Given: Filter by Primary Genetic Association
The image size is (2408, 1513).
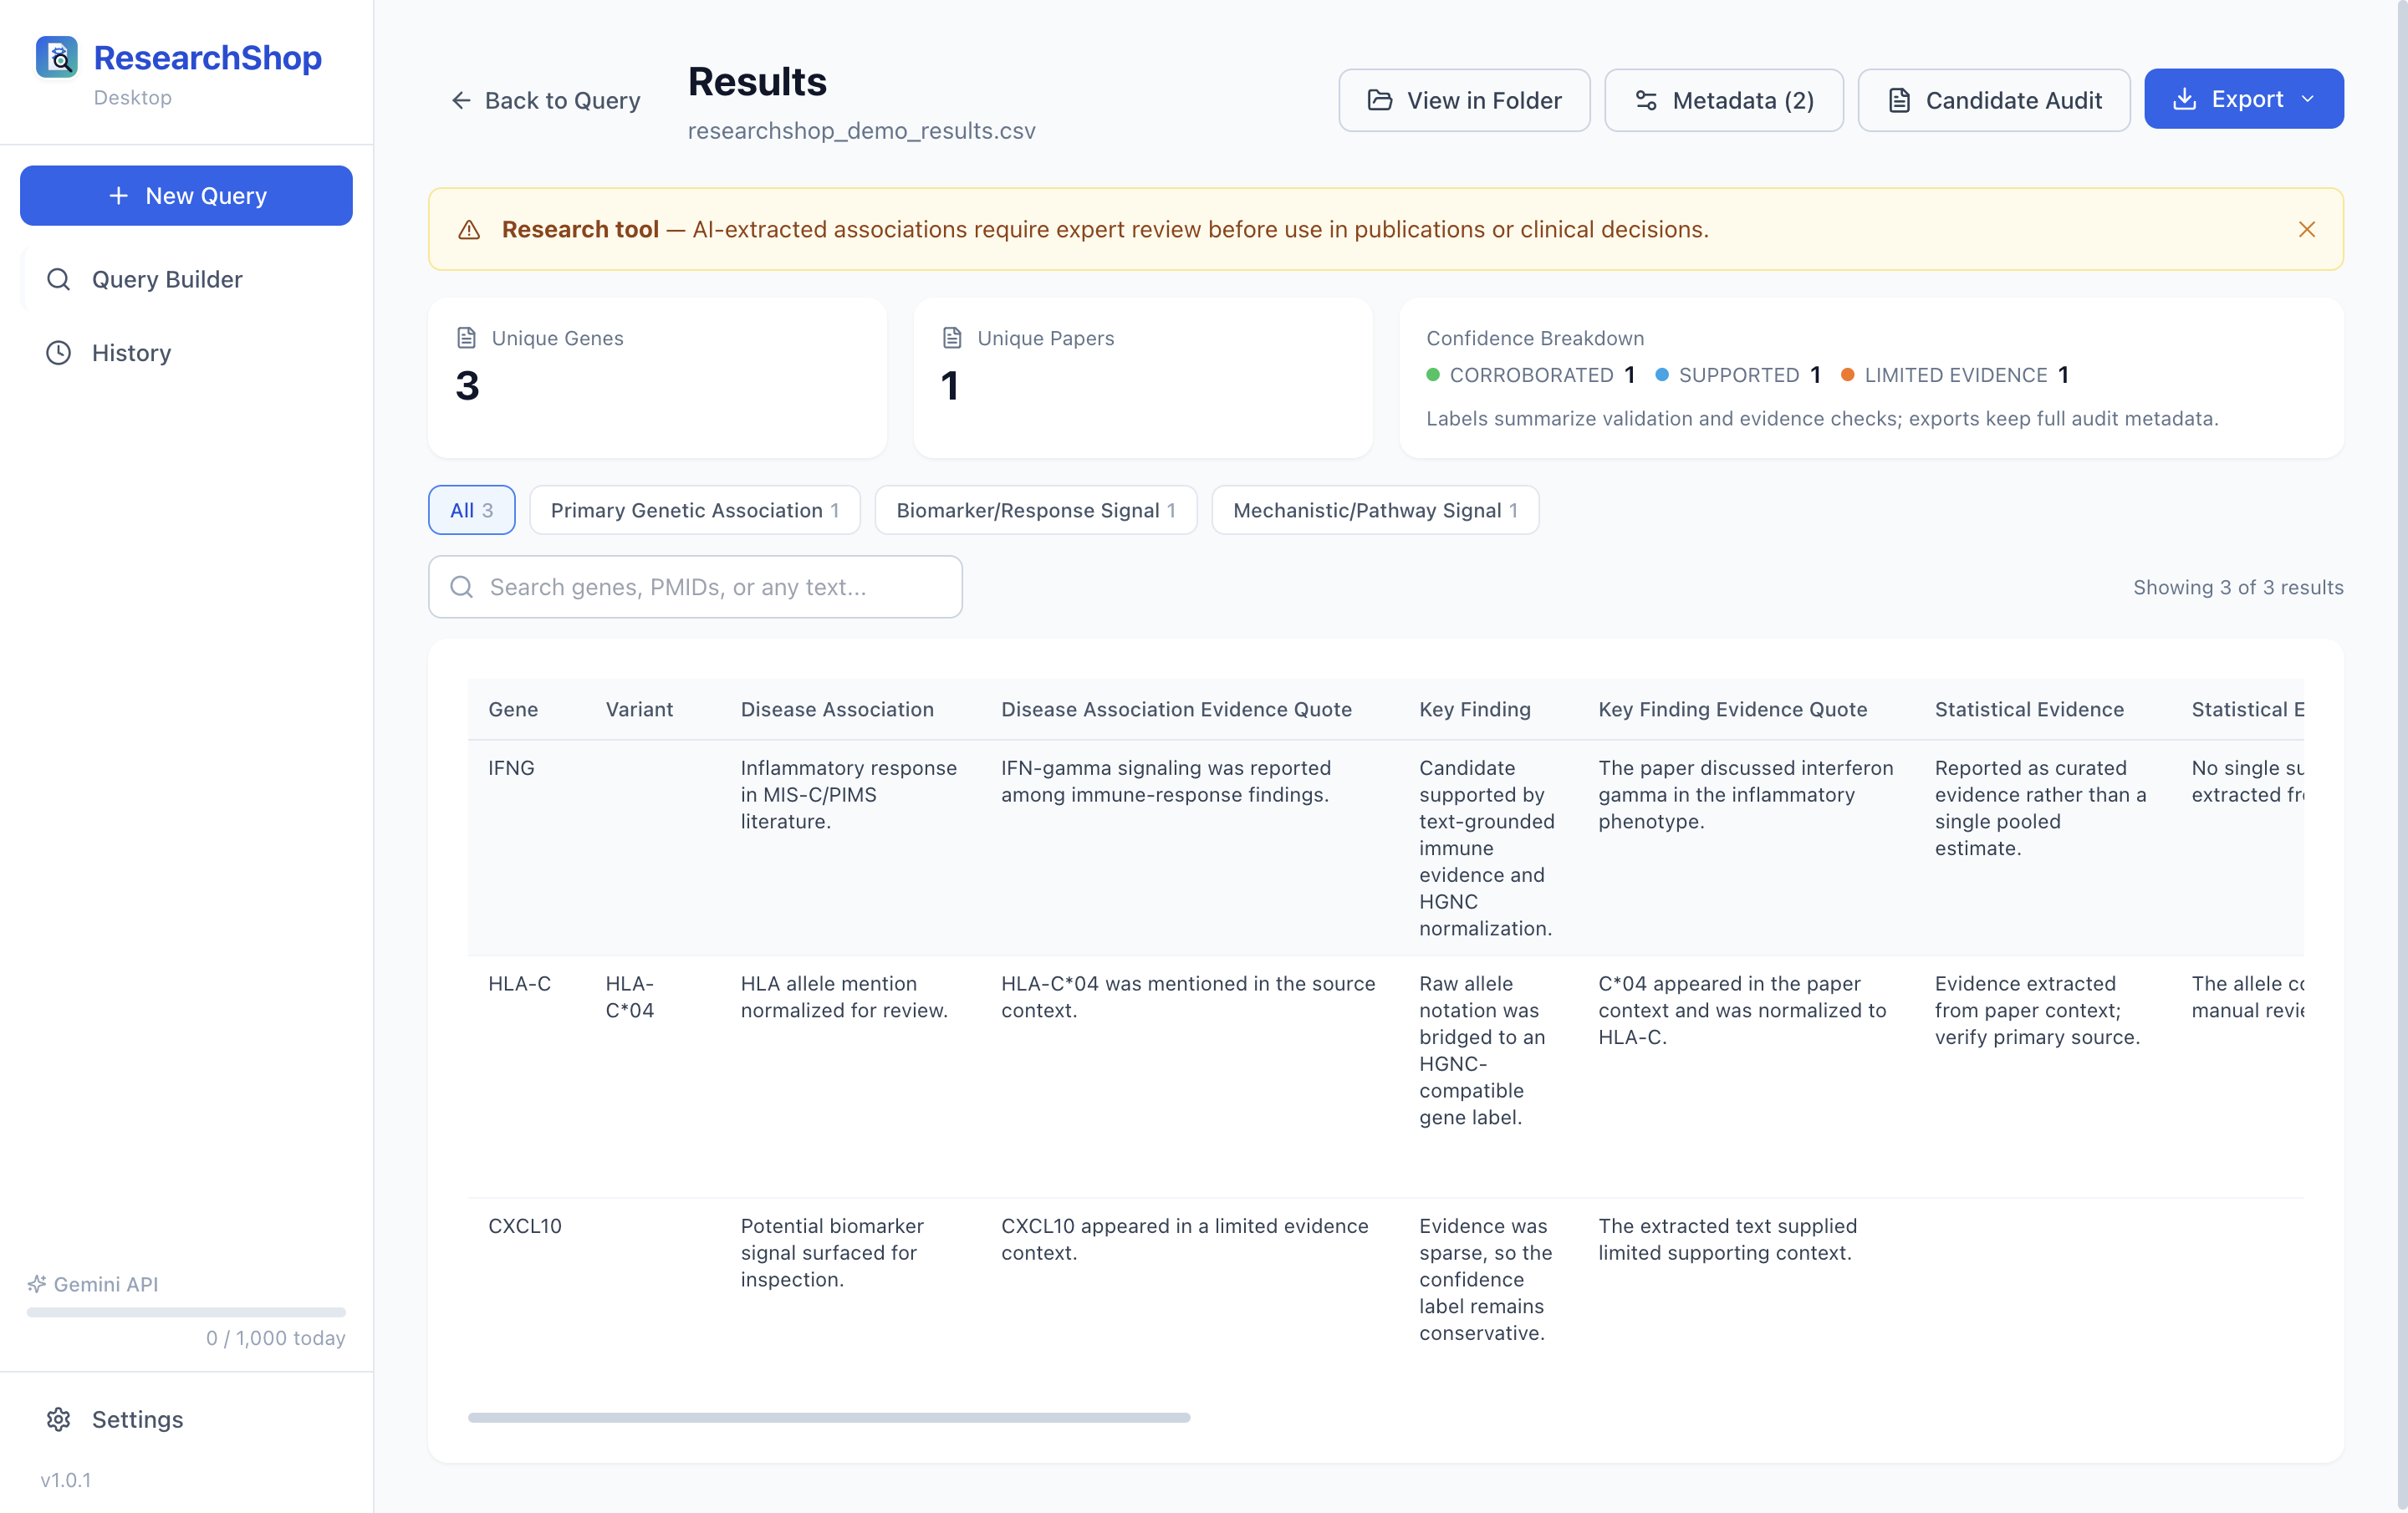Looking at the screenshot, I should pyautogui.click(x=694, y=510).
